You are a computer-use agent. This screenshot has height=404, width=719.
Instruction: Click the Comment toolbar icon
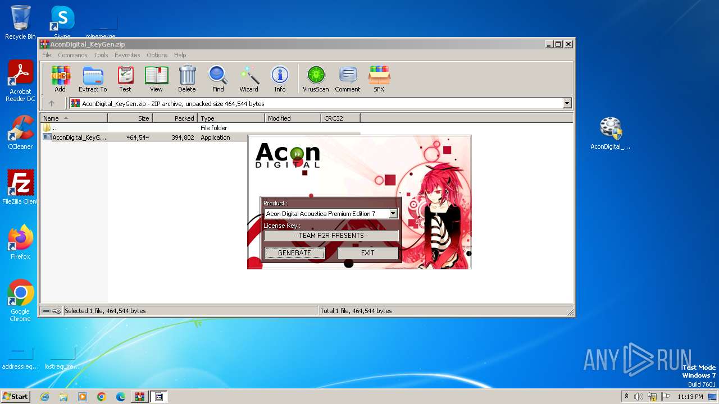pos(348,79)
